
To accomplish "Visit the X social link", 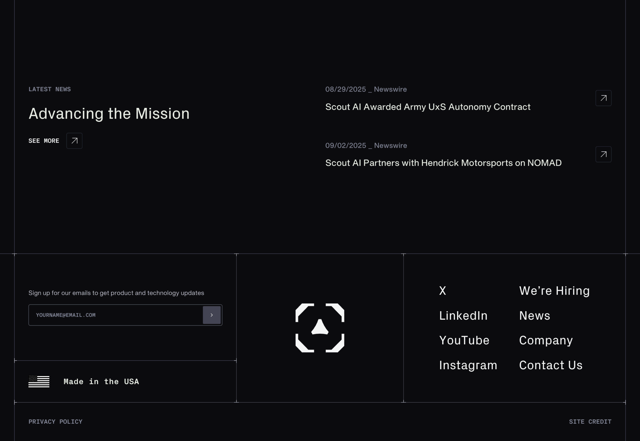I will (442, 291).
